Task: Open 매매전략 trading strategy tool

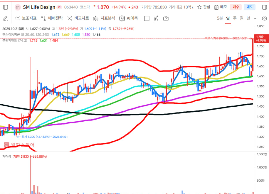Action: tap(52, 18)
